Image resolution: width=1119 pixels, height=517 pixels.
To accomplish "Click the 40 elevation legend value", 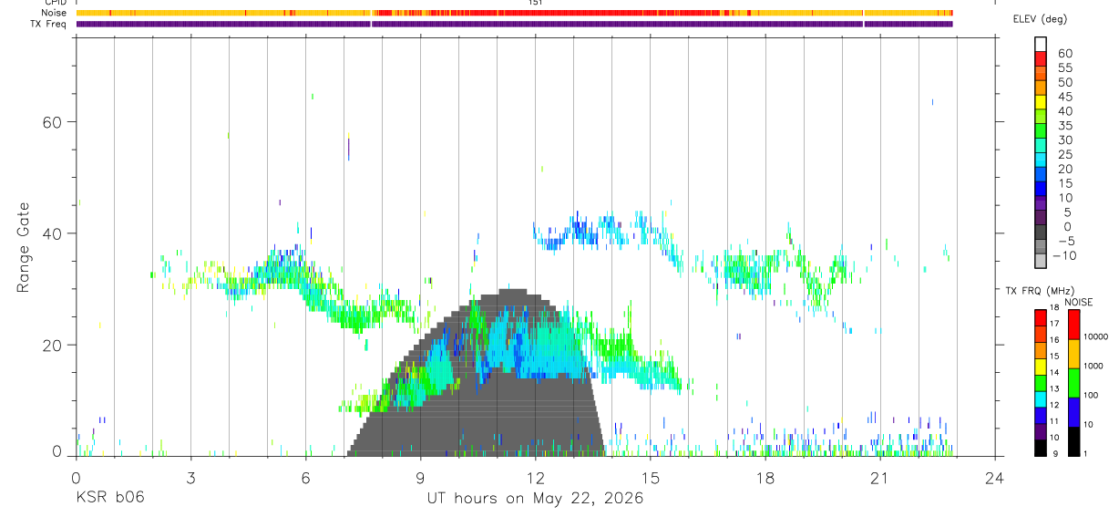I will (x=1064, y=111).
